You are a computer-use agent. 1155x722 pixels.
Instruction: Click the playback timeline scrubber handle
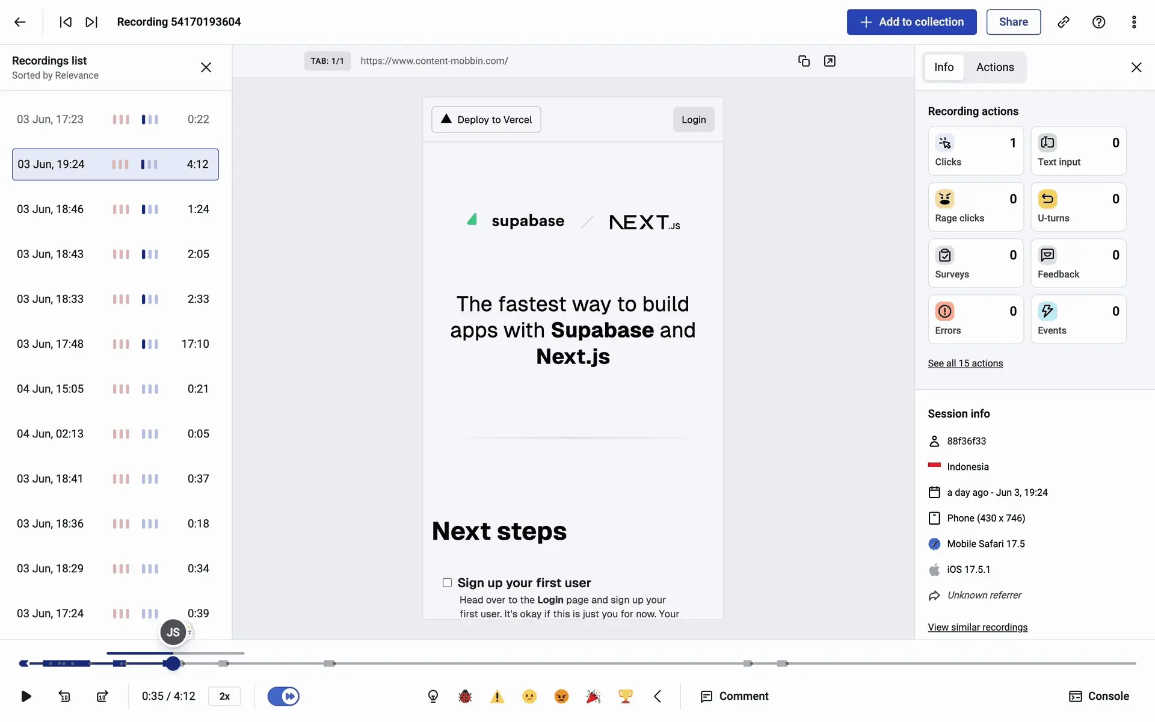(x=173, y=663)
